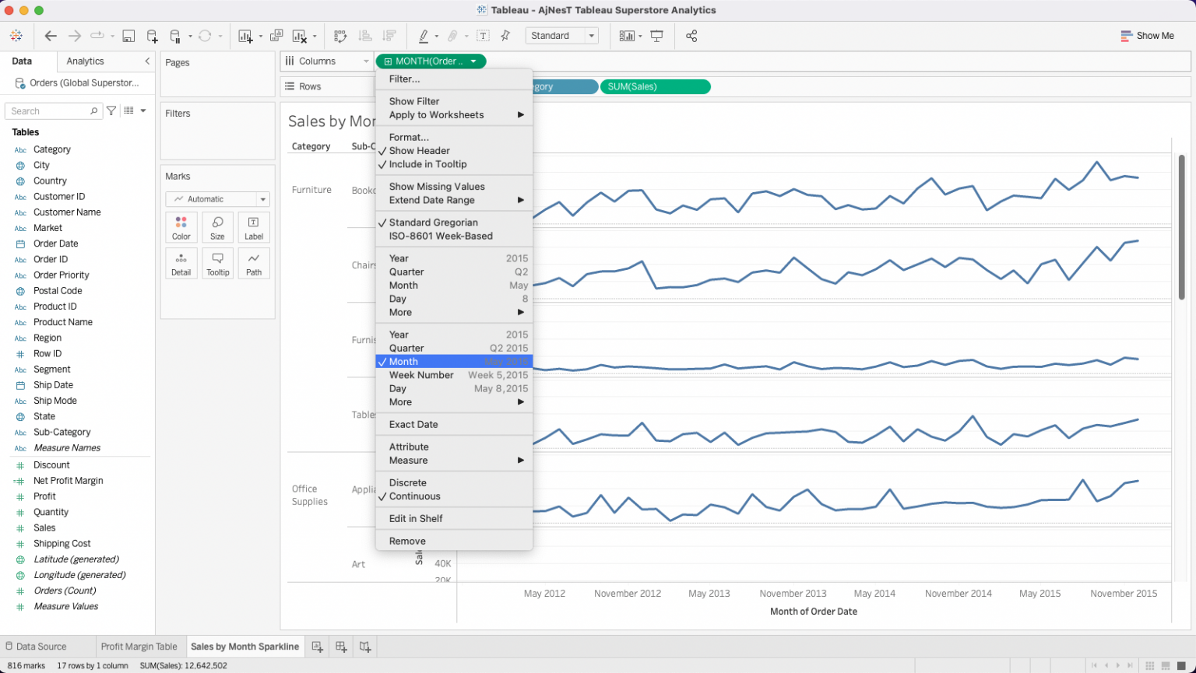Viewport: 1196px width, 673px height.
Task: Uncheck Show Header in the context menu
Action: (419, 151)
